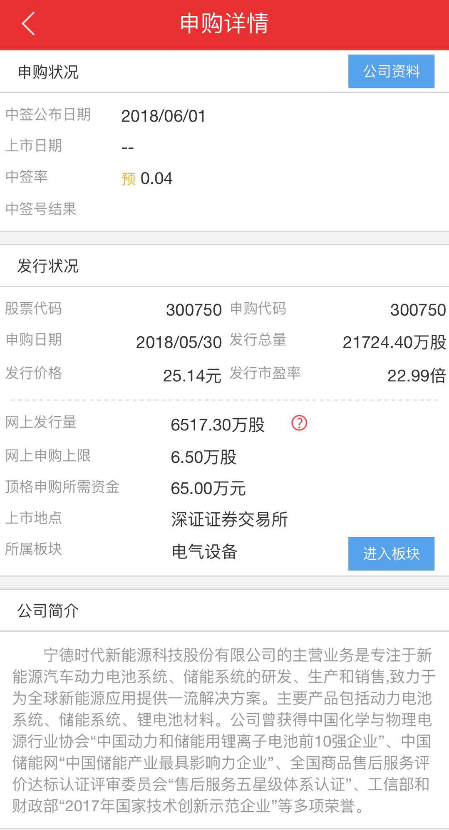Tap the 中签公布日期 label

point(48,114)
